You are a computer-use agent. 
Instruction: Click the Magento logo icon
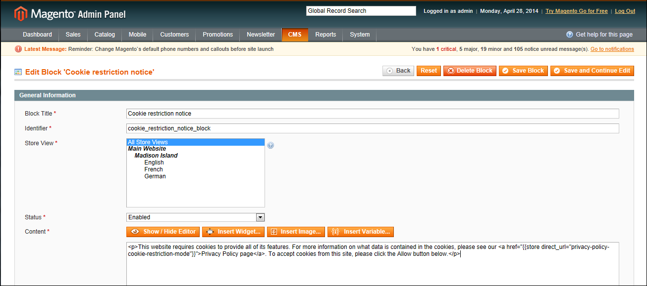pyautogui.click(x=21, y=14)
